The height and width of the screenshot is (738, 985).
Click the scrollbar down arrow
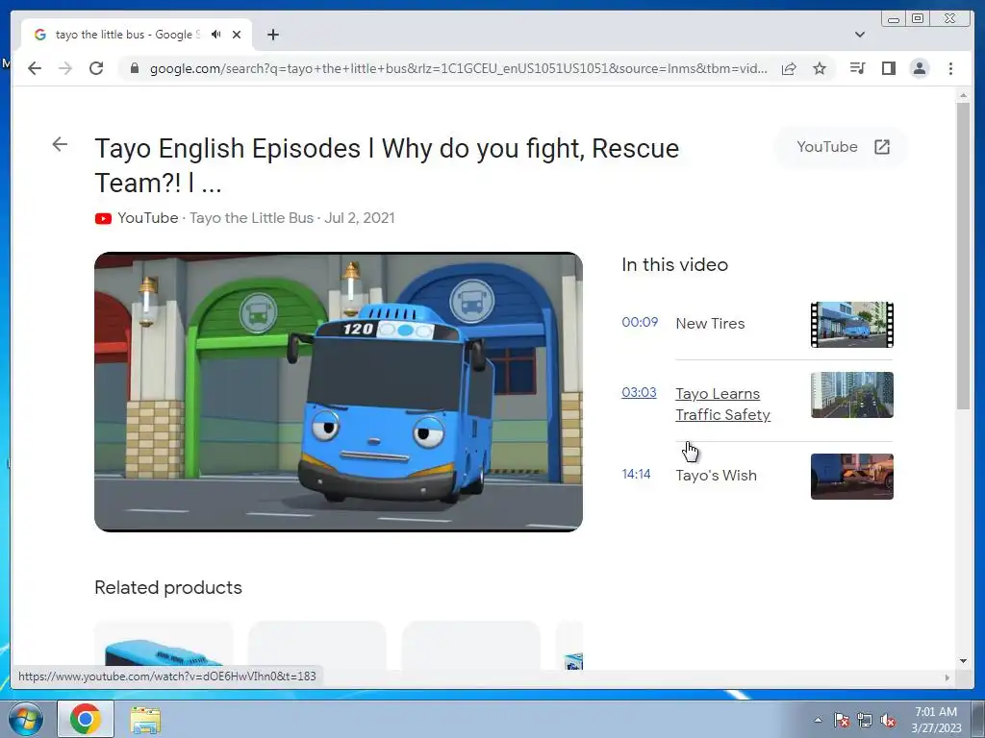pos(964,661)
